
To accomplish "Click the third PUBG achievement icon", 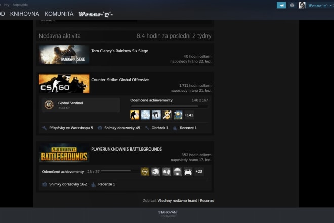I will (x=166, y=172).
